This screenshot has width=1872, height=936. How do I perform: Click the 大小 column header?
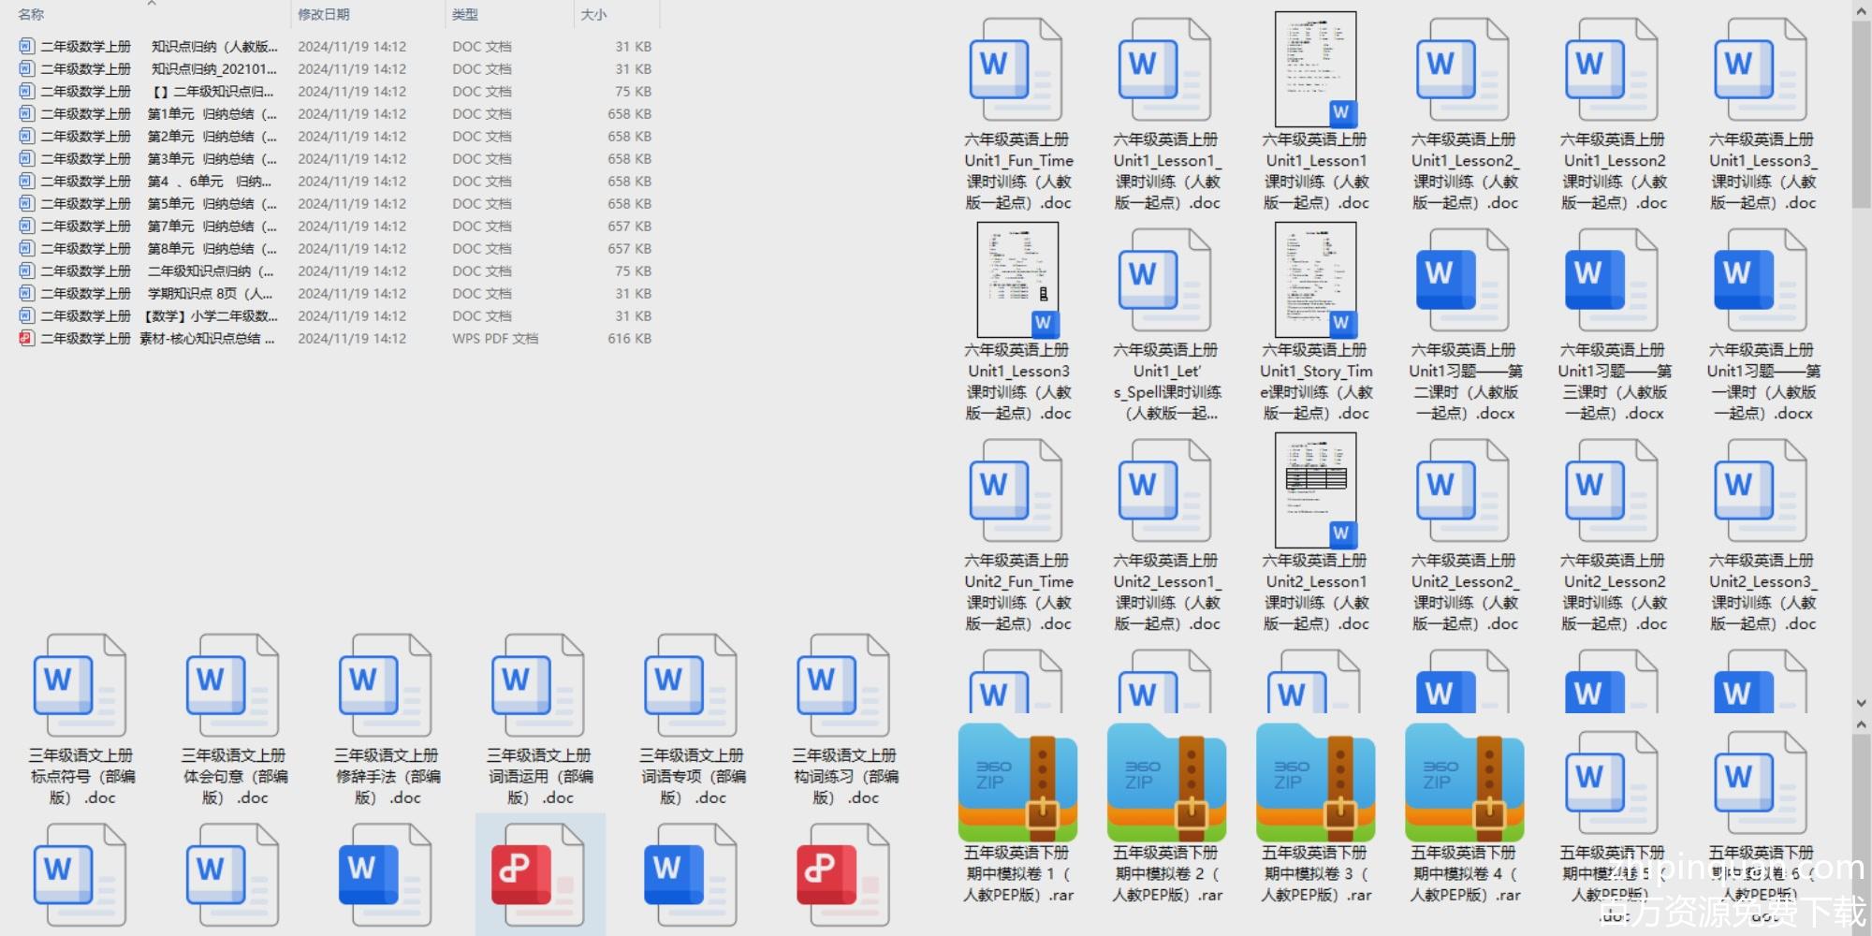click(593, 15)
